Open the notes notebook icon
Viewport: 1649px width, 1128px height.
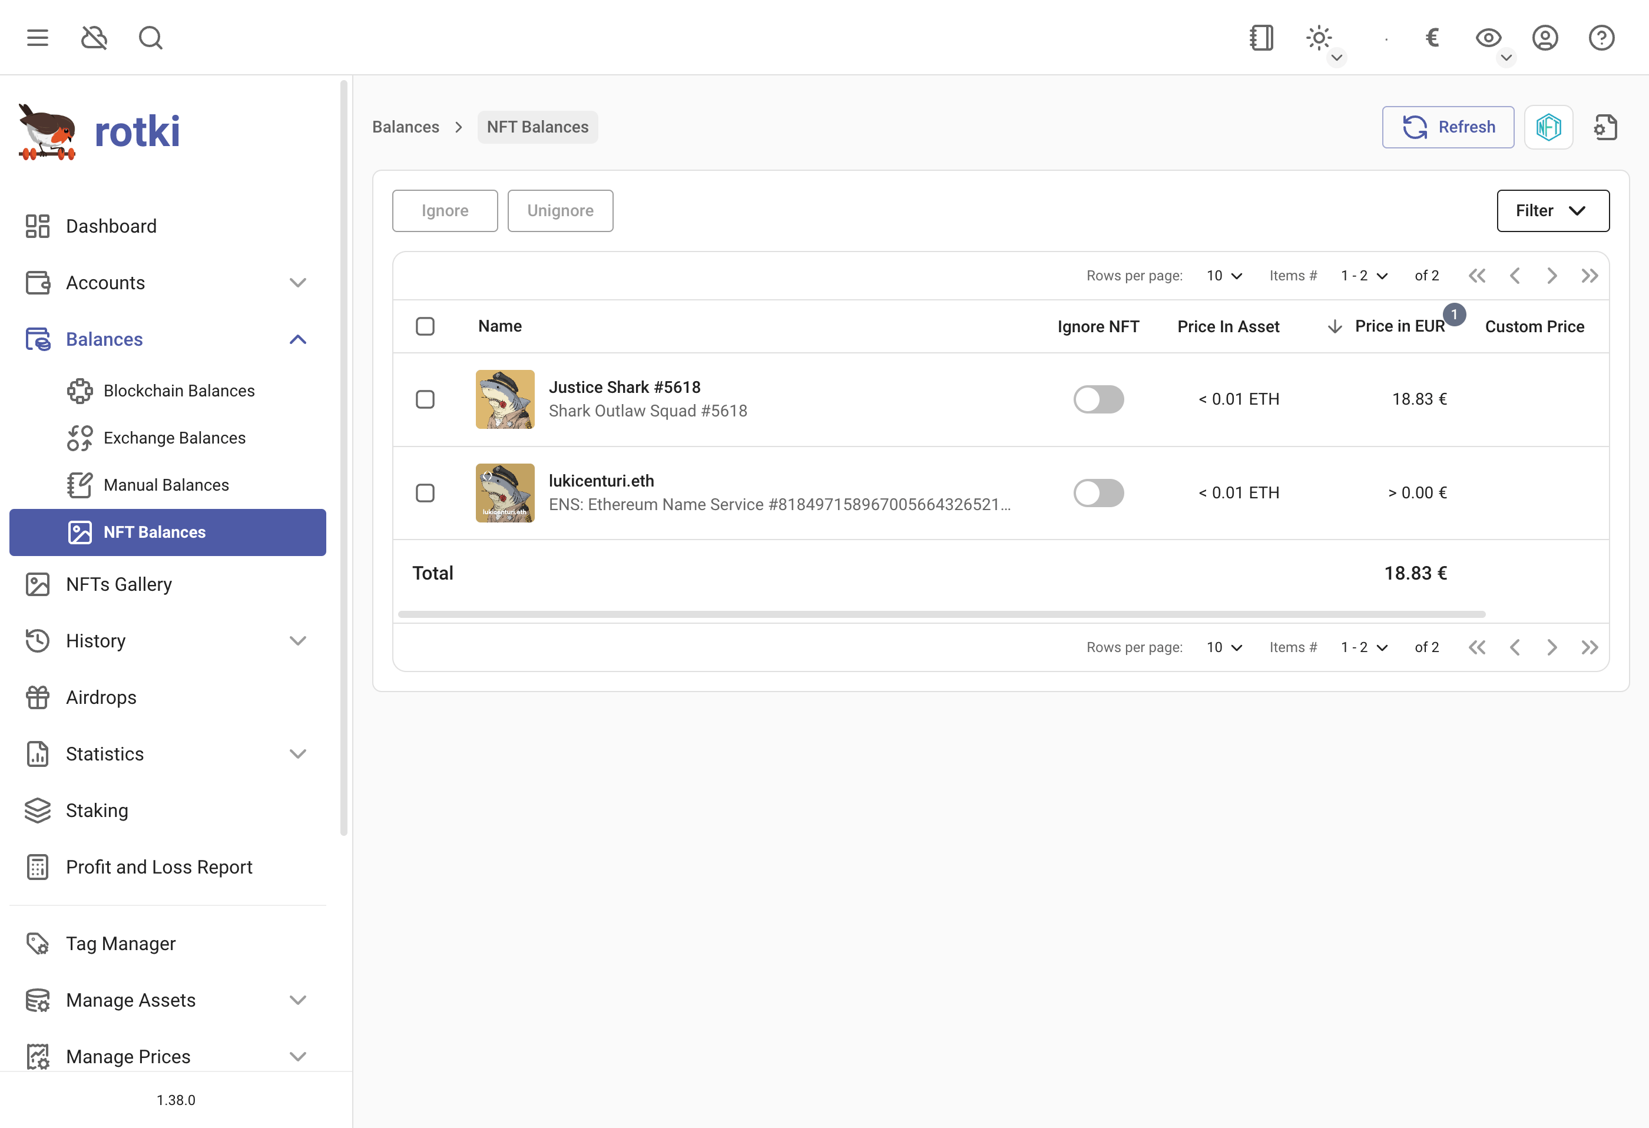coord(1261,38)
